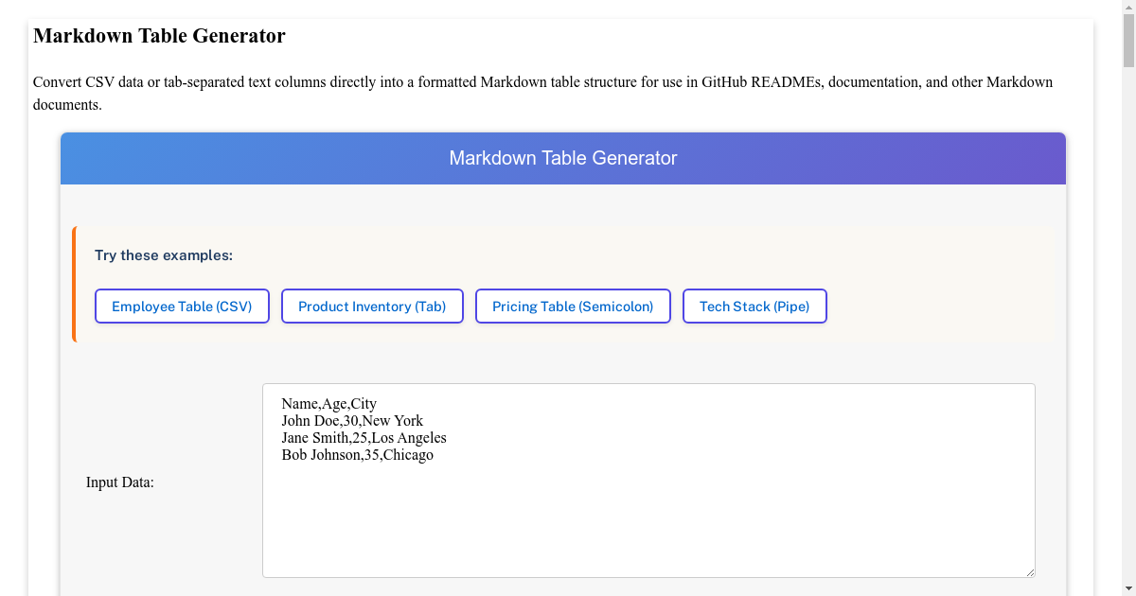Image resolution: width=1136 pixels, height=596 pixels.
Task: Click the blue banner title text
Action: [x=563, y=158]
